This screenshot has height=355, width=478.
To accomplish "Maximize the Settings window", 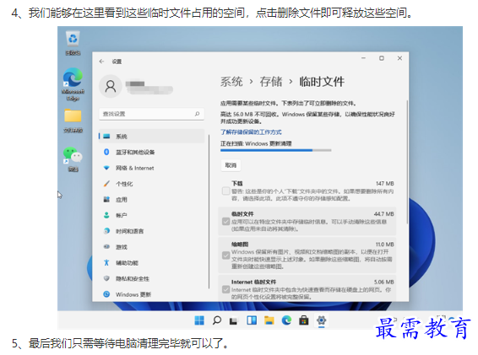I will pyautogui.click(x=382, y=58).
